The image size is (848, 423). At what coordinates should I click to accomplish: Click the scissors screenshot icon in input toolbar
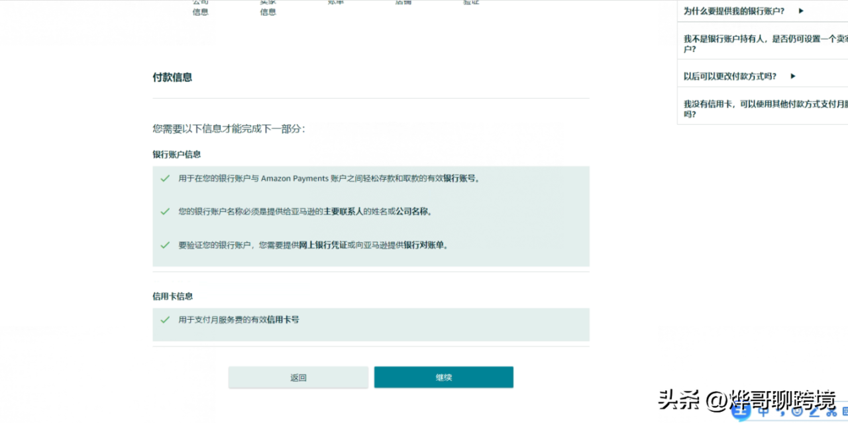[x=831, y=412]
